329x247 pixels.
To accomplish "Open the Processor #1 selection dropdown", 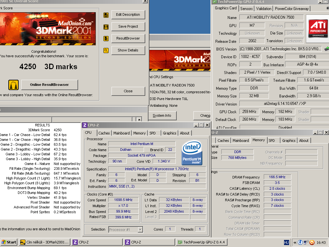I will click(140, 230).
